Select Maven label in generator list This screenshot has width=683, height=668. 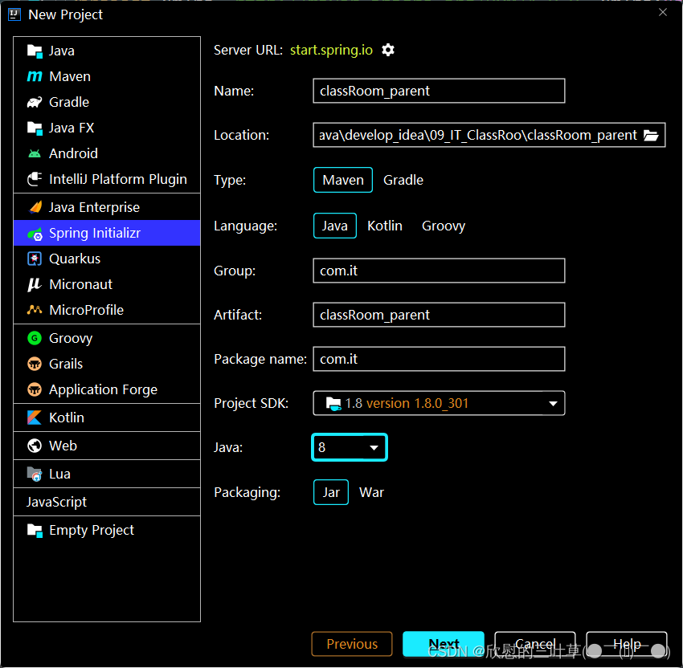click(70, 76)
